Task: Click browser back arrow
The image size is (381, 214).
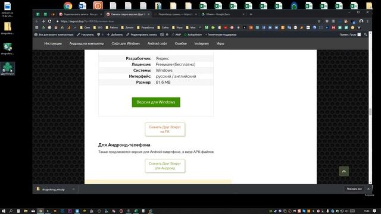Action: 37,21
